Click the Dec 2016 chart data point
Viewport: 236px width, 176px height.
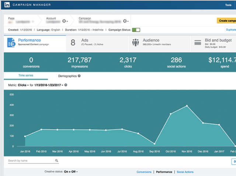(203, 123)
